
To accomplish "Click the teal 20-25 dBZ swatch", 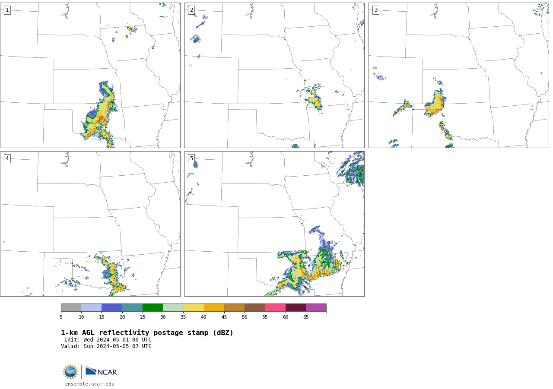I will coord(132,308).
